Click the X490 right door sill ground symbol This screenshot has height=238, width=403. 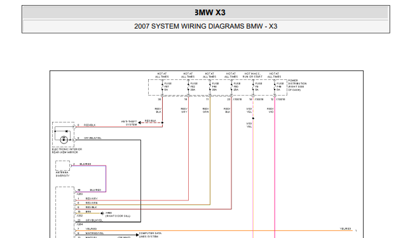pyautogui.click(x=102, y=213)
